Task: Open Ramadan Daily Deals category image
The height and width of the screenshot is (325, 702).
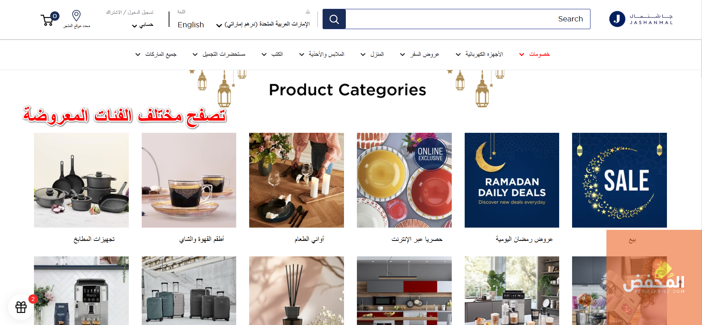Action: pos(512,180)
